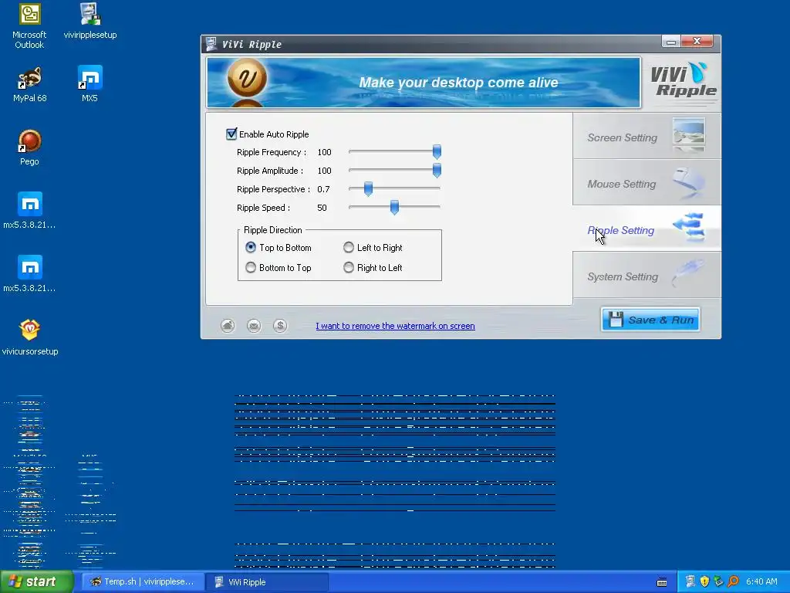Select Left to Right ripple direction

[349, 248]
